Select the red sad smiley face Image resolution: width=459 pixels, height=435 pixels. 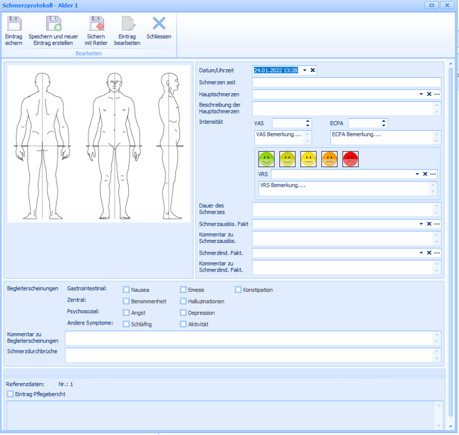[350, 159]
